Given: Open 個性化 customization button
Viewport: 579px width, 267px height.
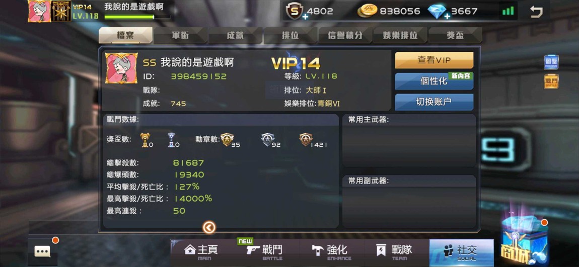Looking at the screenshot, I should click(x=434, y=81).
